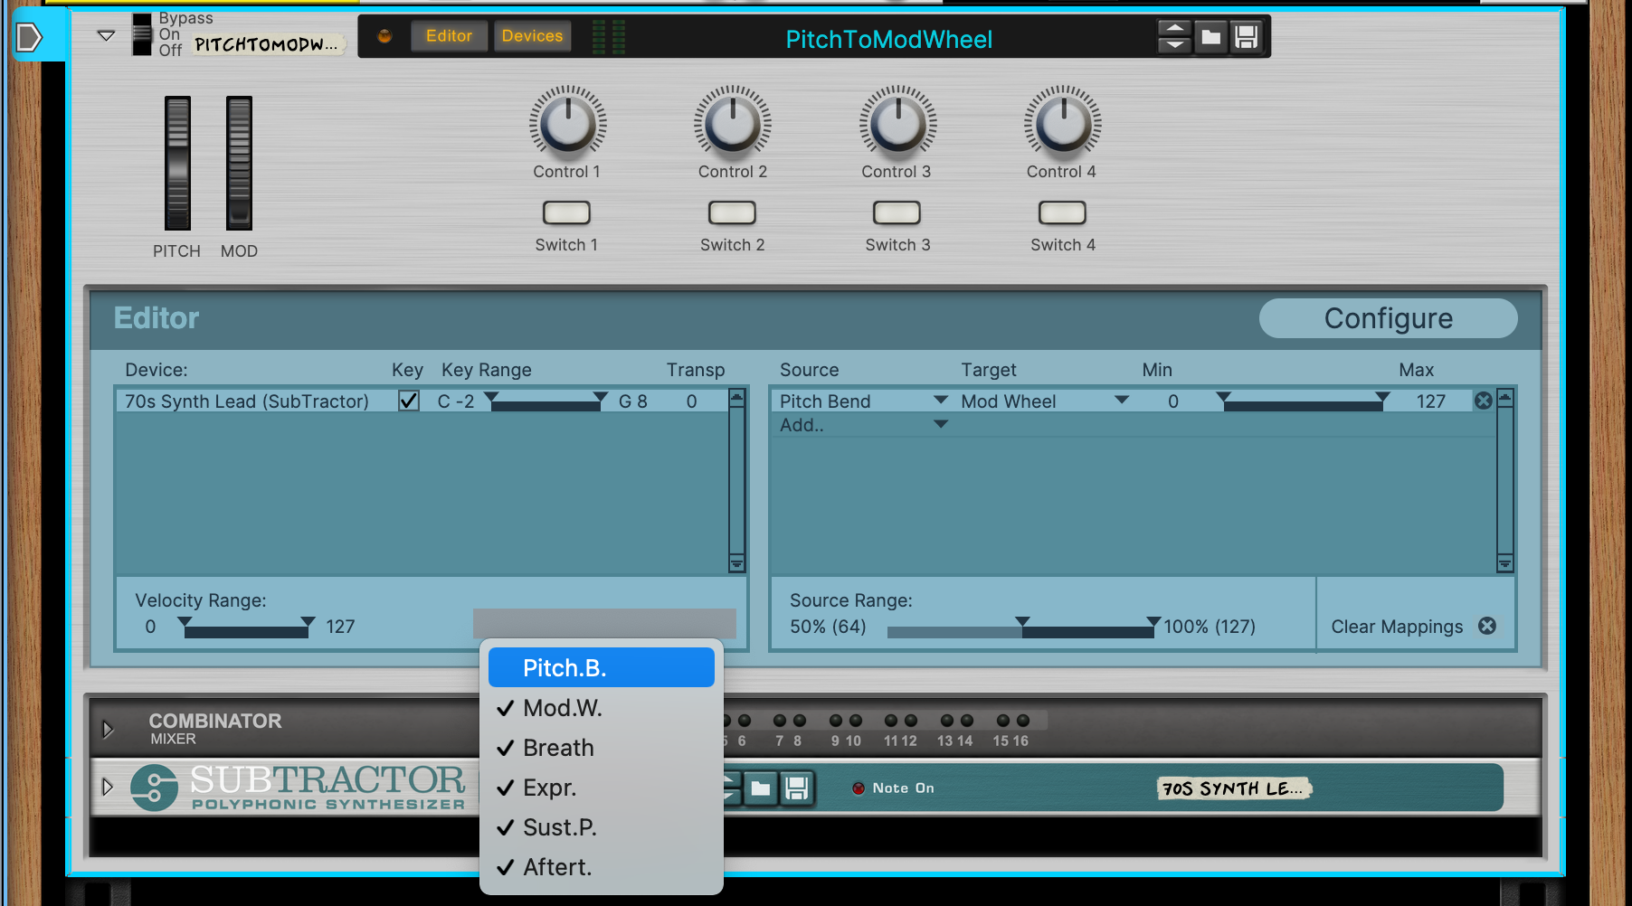Click the Combinator save patch disk icon
Image resolution: width=1632 pixels, height=906 pixels.
(x=1247, y=37)
